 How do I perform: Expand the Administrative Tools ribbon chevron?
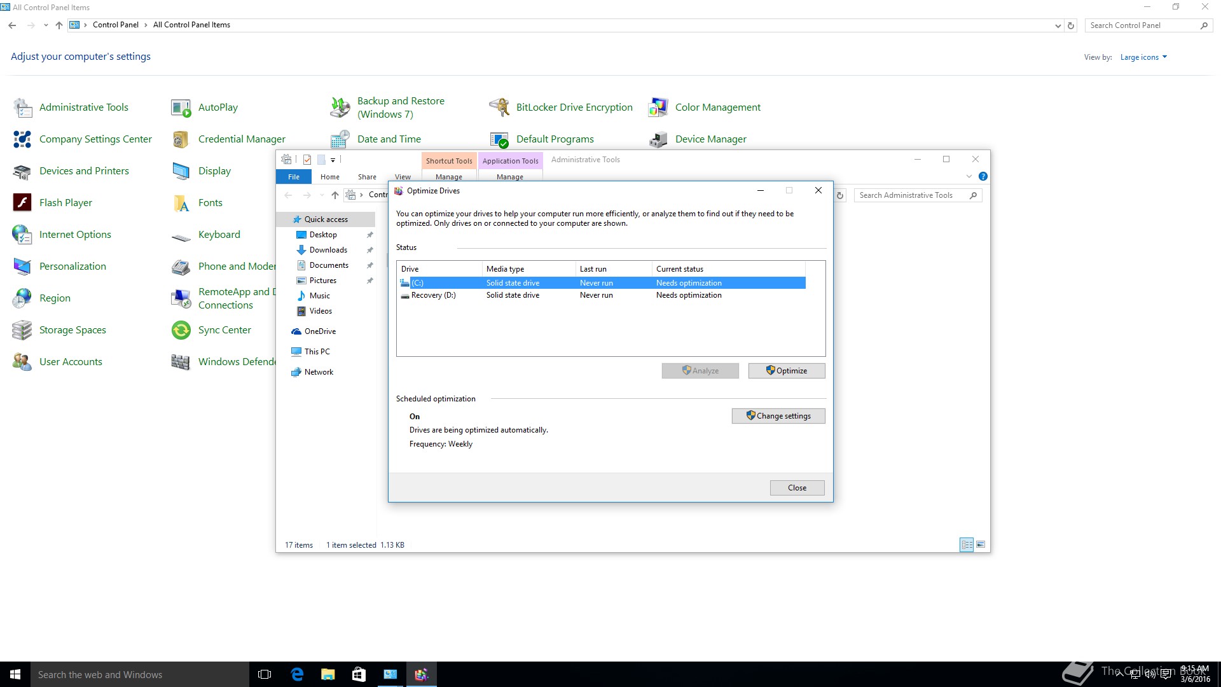pos(969,176)
